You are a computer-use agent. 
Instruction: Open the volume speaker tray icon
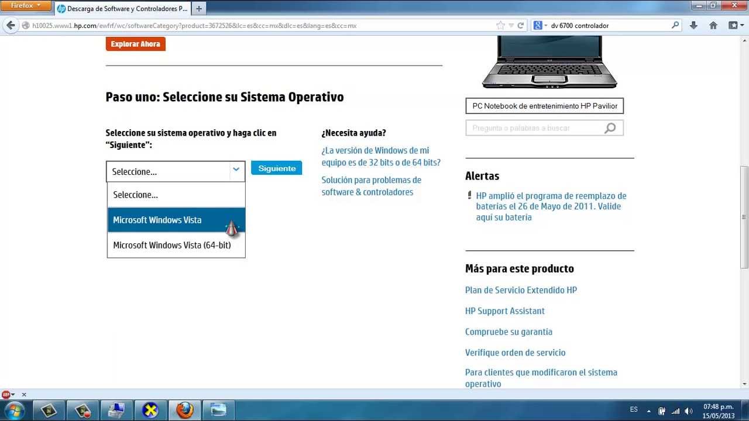(689, 410)
